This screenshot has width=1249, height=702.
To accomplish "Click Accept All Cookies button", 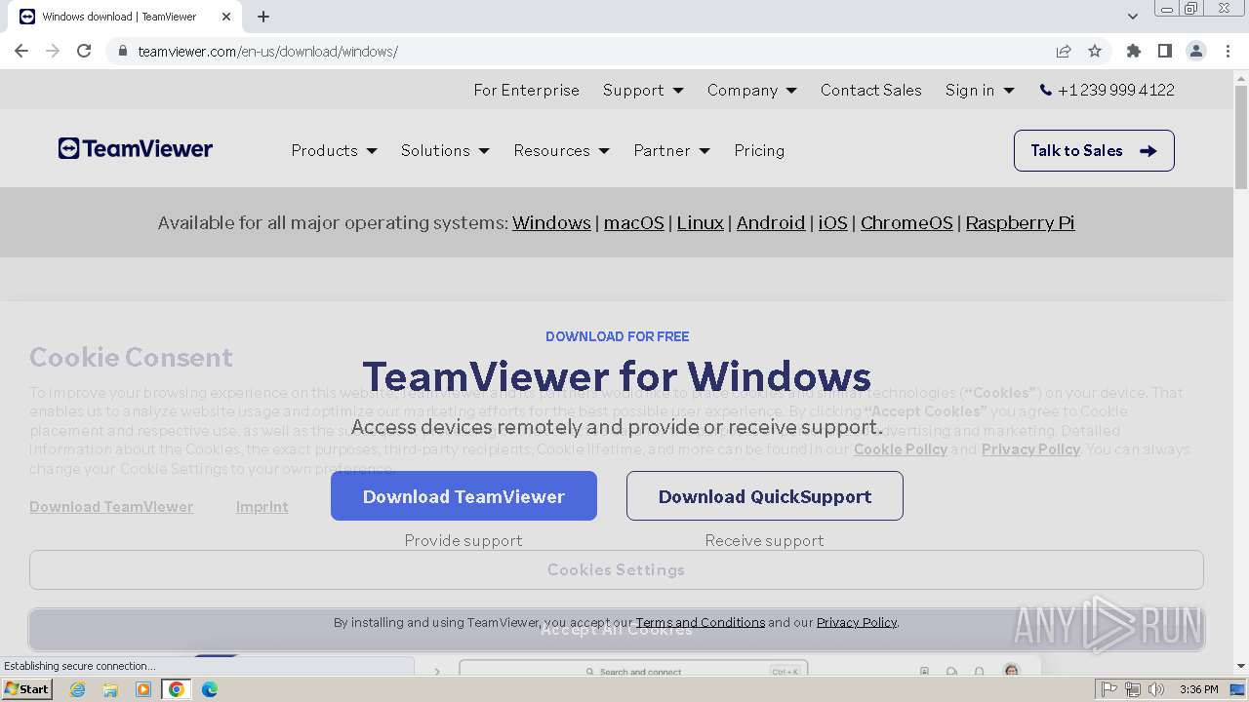I will point(617,630).
